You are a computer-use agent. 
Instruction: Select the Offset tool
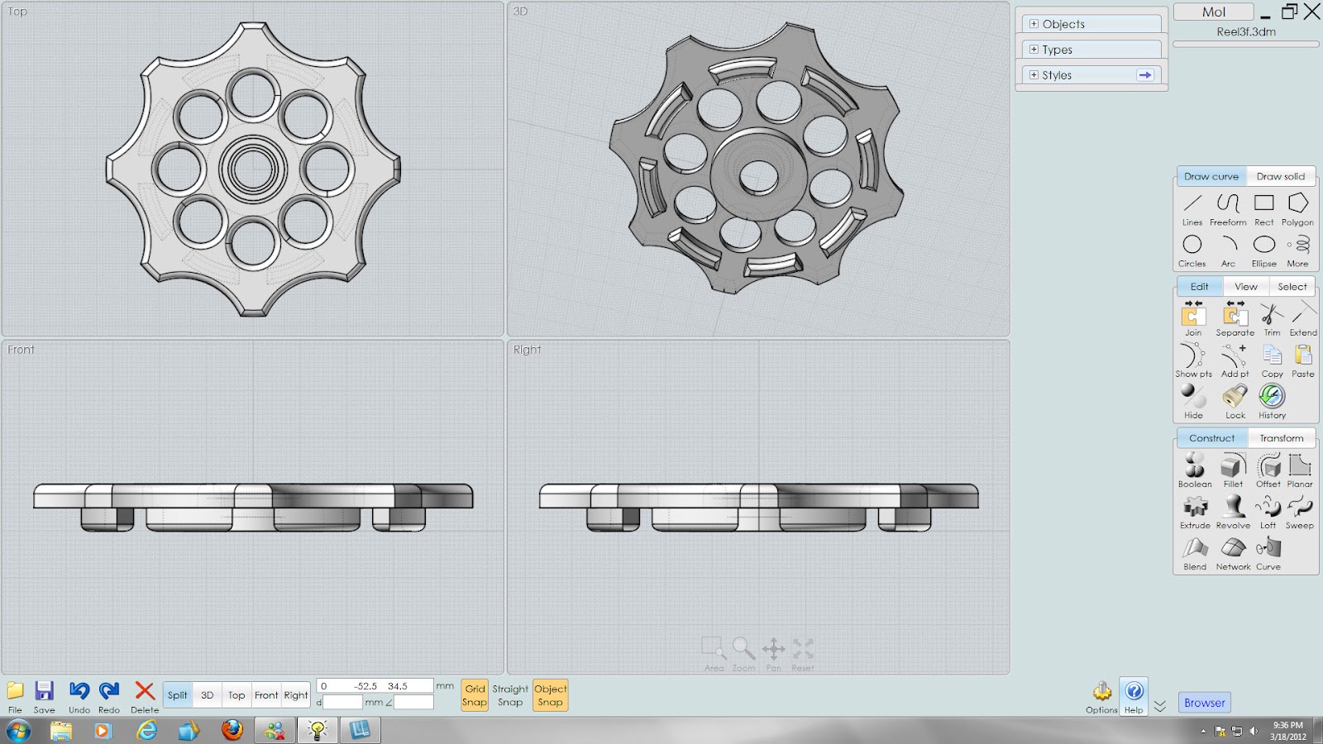pyautogui.click(x=1268, y=470)
